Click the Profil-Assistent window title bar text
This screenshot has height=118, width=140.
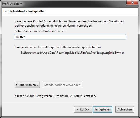coord(12,4)
